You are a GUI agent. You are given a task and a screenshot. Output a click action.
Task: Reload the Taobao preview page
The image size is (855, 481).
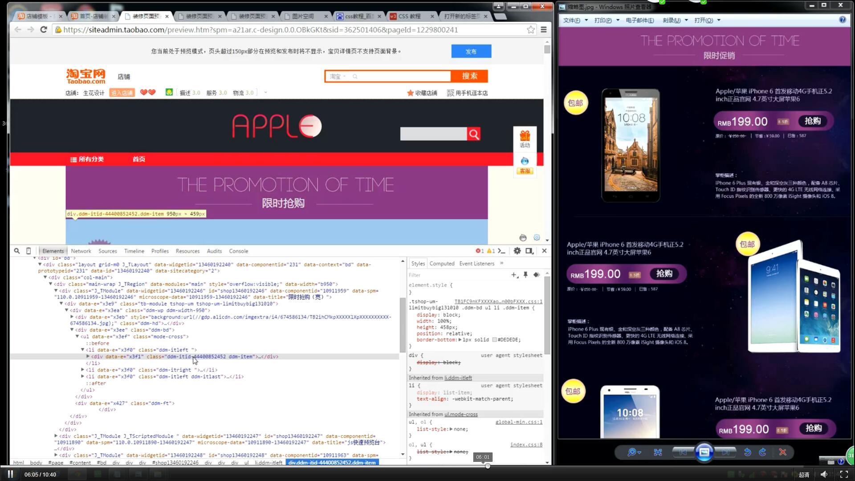44,29
